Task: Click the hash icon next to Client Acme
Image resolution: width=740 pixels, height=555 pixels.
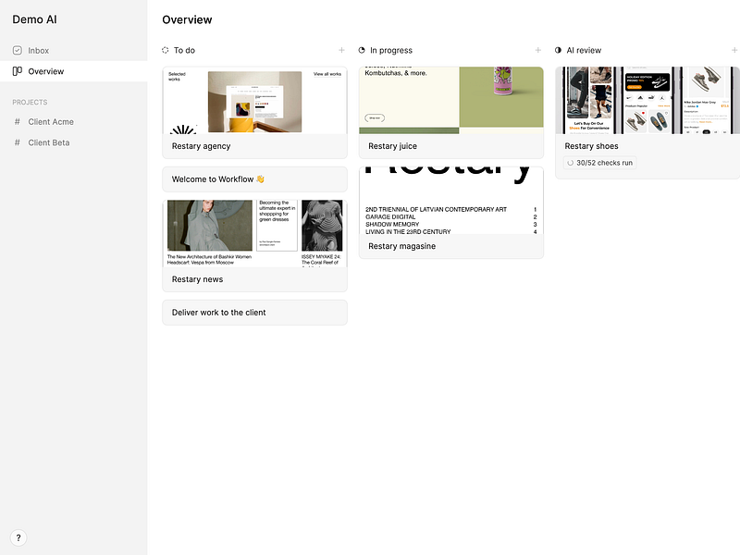Action: (18, 122)
